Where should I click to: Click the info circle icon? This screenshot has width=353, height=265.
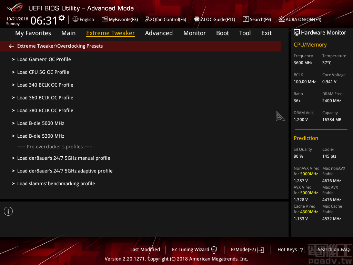[8, 211]
